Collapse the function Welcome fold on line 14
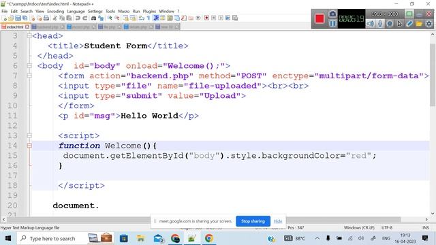 29,146
